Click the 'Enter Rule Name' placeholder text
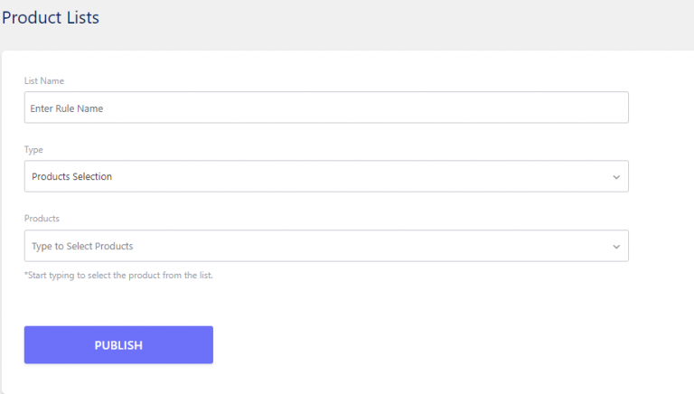 pyautogui.click(x=67, y=108)
